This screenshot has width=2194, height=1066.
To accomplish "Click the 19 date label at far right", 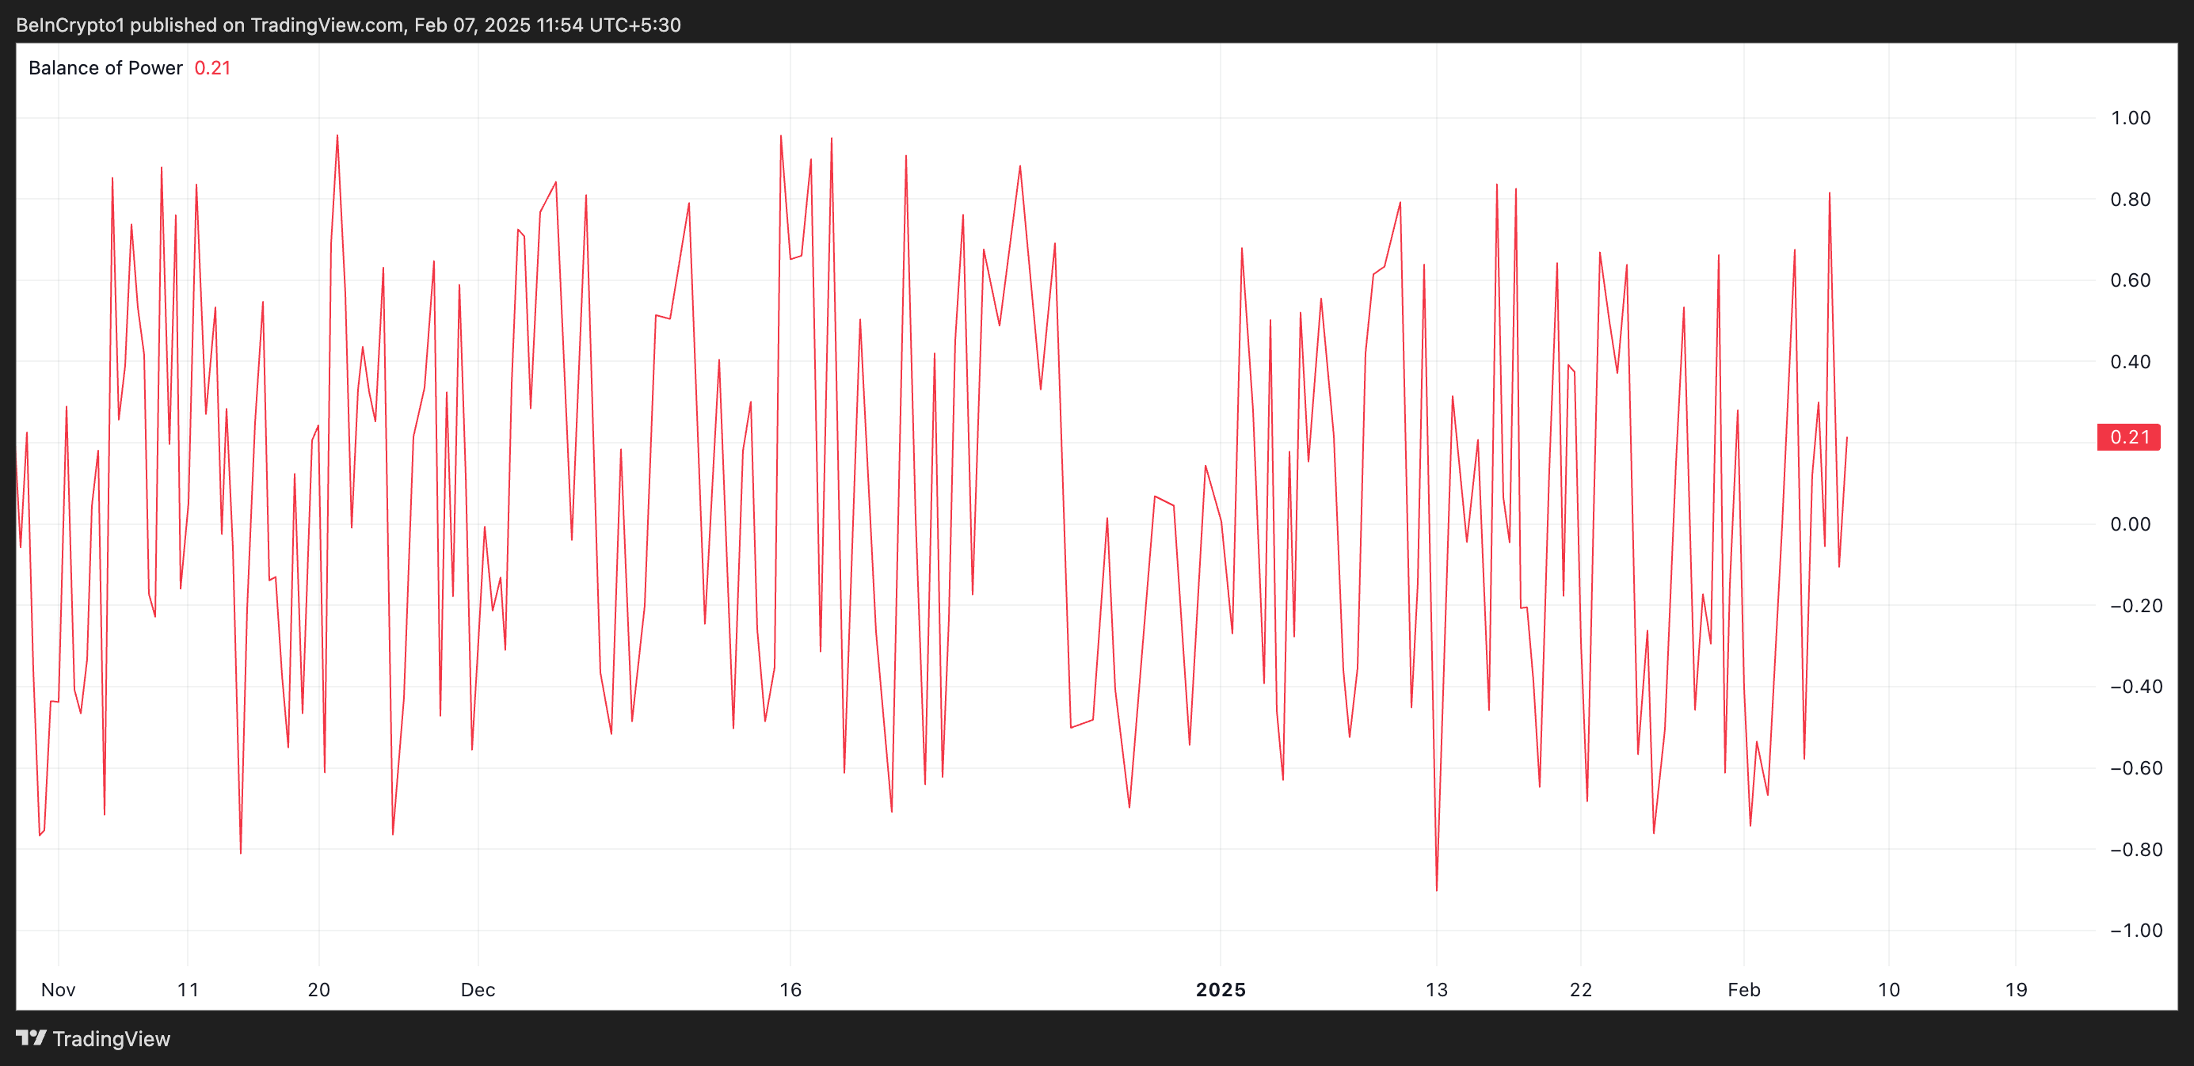I will pos(2016,989).
